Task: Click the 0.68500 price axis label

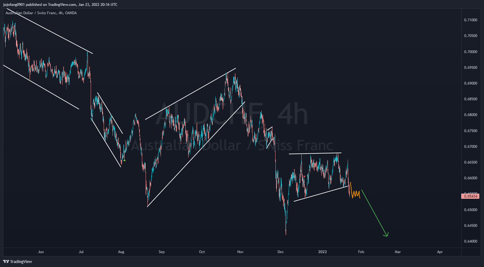Action: [x=470, y=99]
